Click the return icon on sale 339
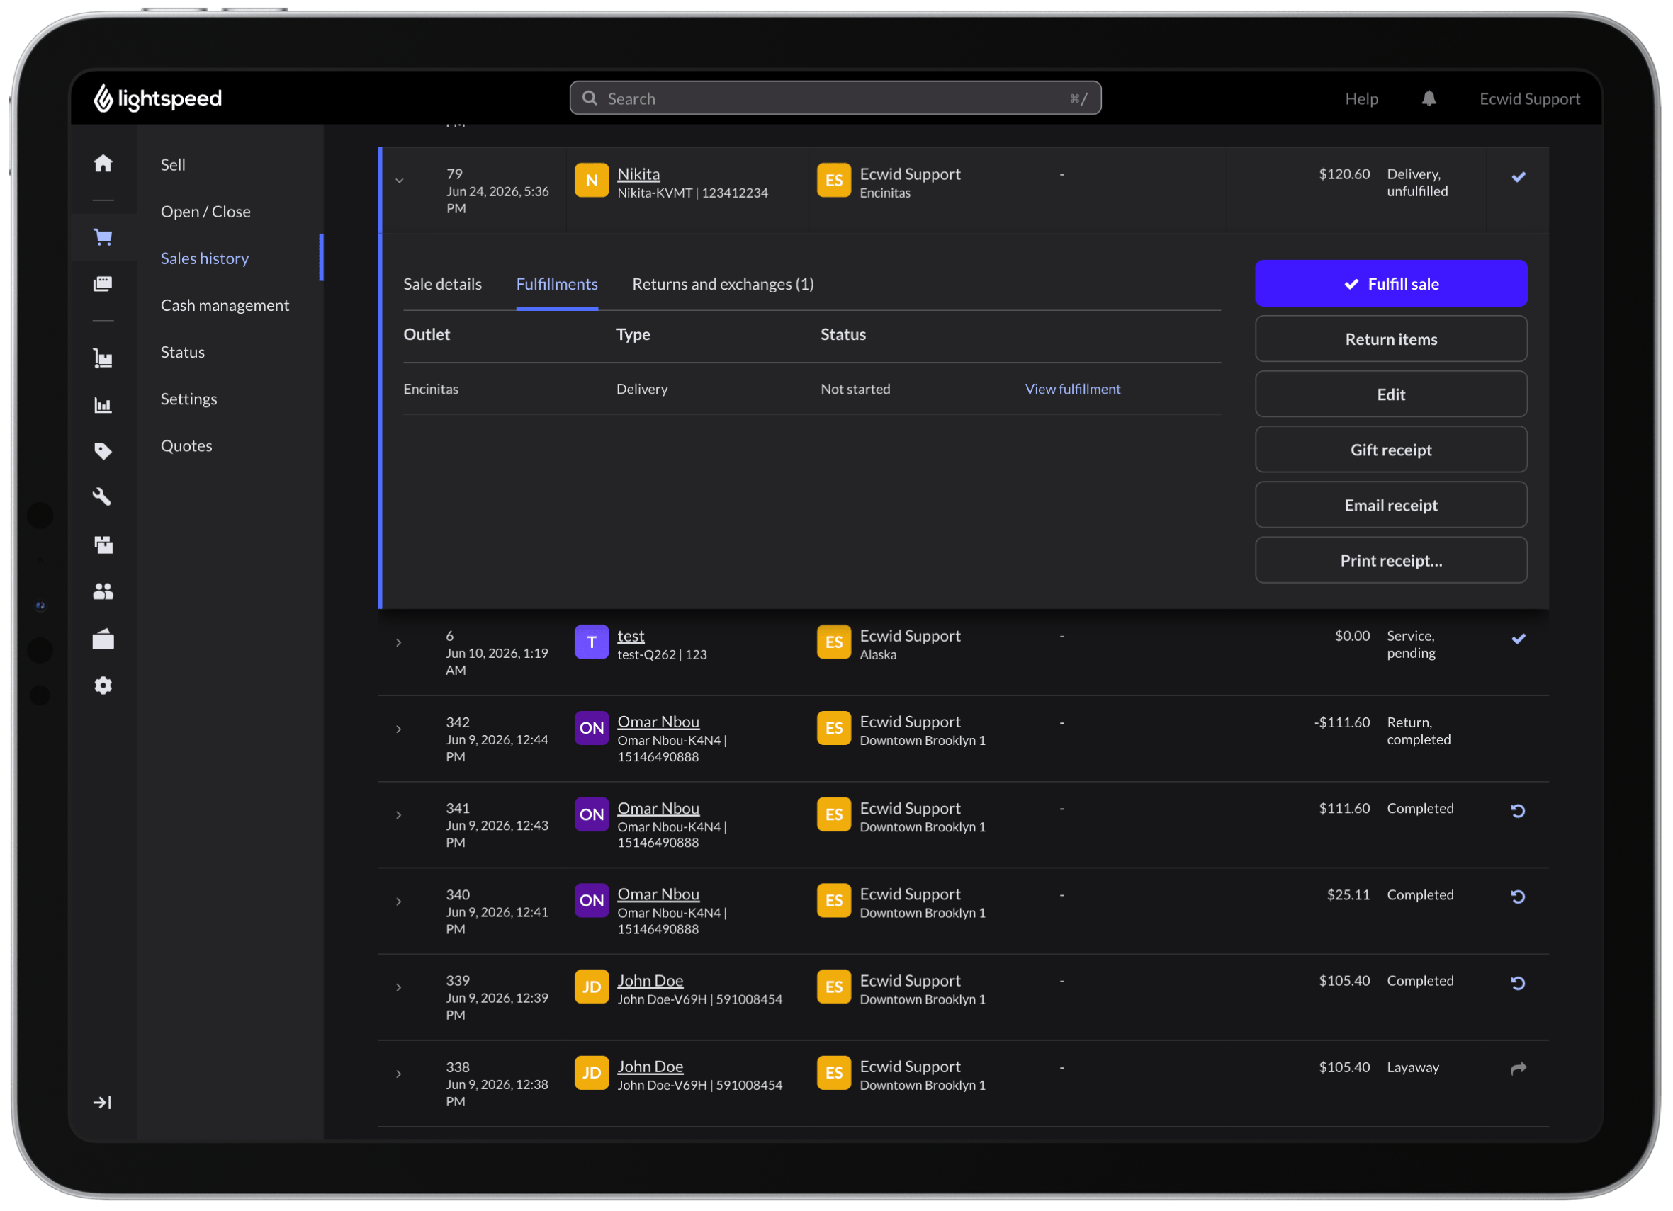Screen dimensions: 1673x1211 tap(1517, 983)
